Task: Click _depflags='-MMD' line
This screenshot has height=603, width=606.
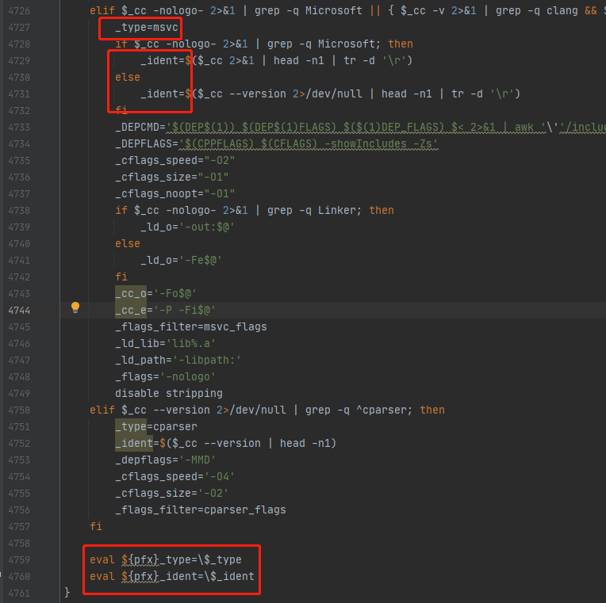Action: coord(165,460)
